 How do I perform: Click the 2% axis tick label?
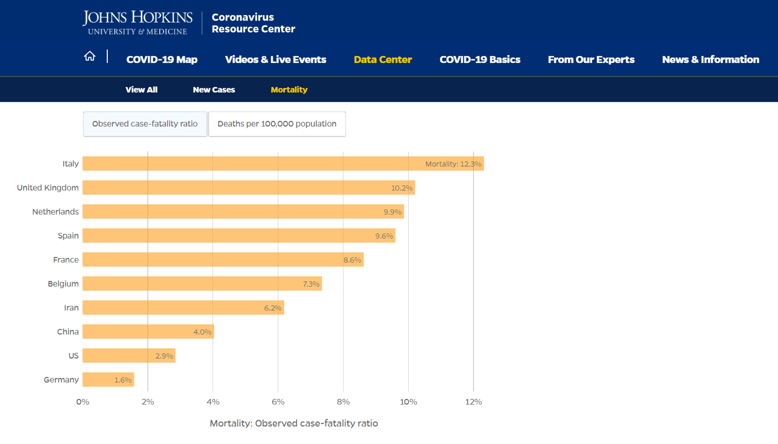(148, 402)
